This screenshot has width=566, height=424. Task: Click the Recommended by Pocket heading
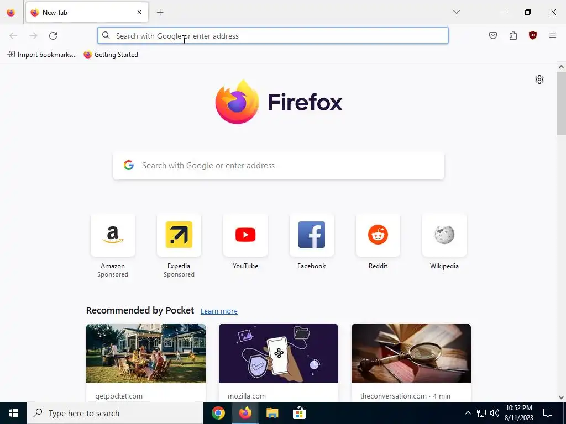click(x=140, y=310)
